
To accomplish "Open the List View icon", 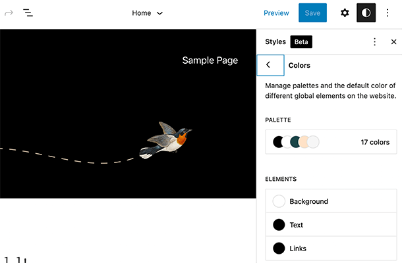I will 28,12.
